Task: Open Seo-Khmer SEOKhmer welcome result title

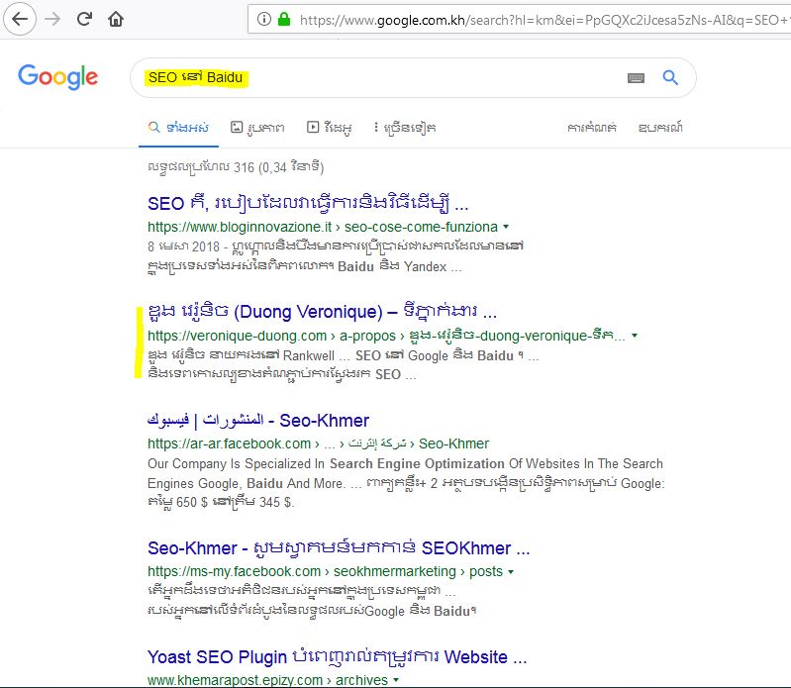Action: 339,548
